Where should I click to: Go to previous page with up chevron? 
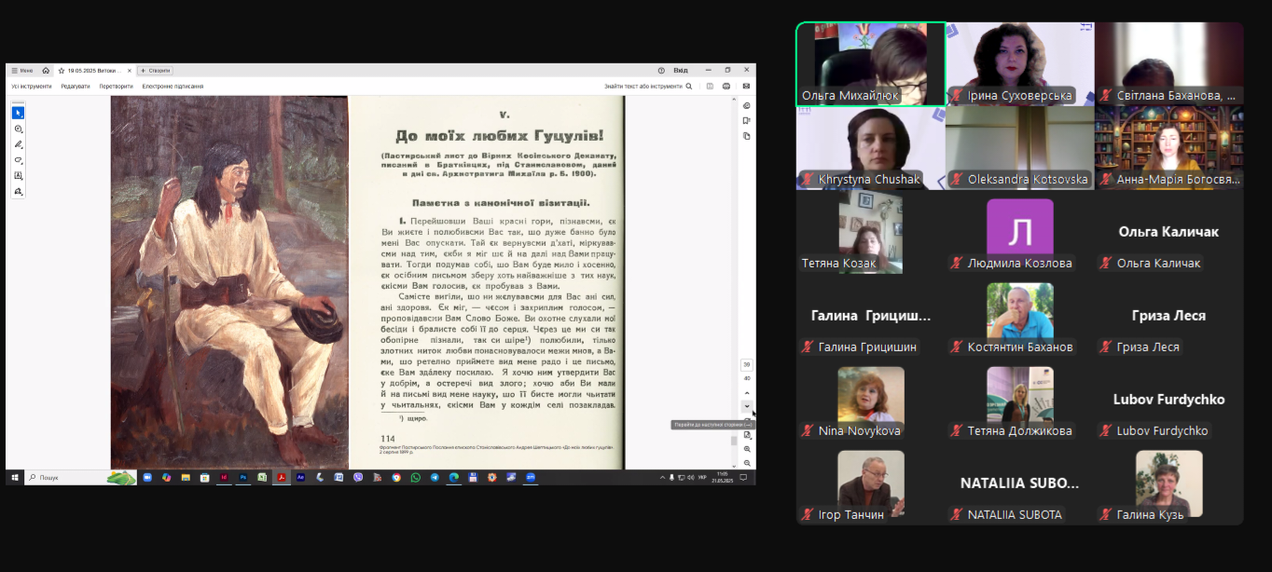click(x=747, y=393)
